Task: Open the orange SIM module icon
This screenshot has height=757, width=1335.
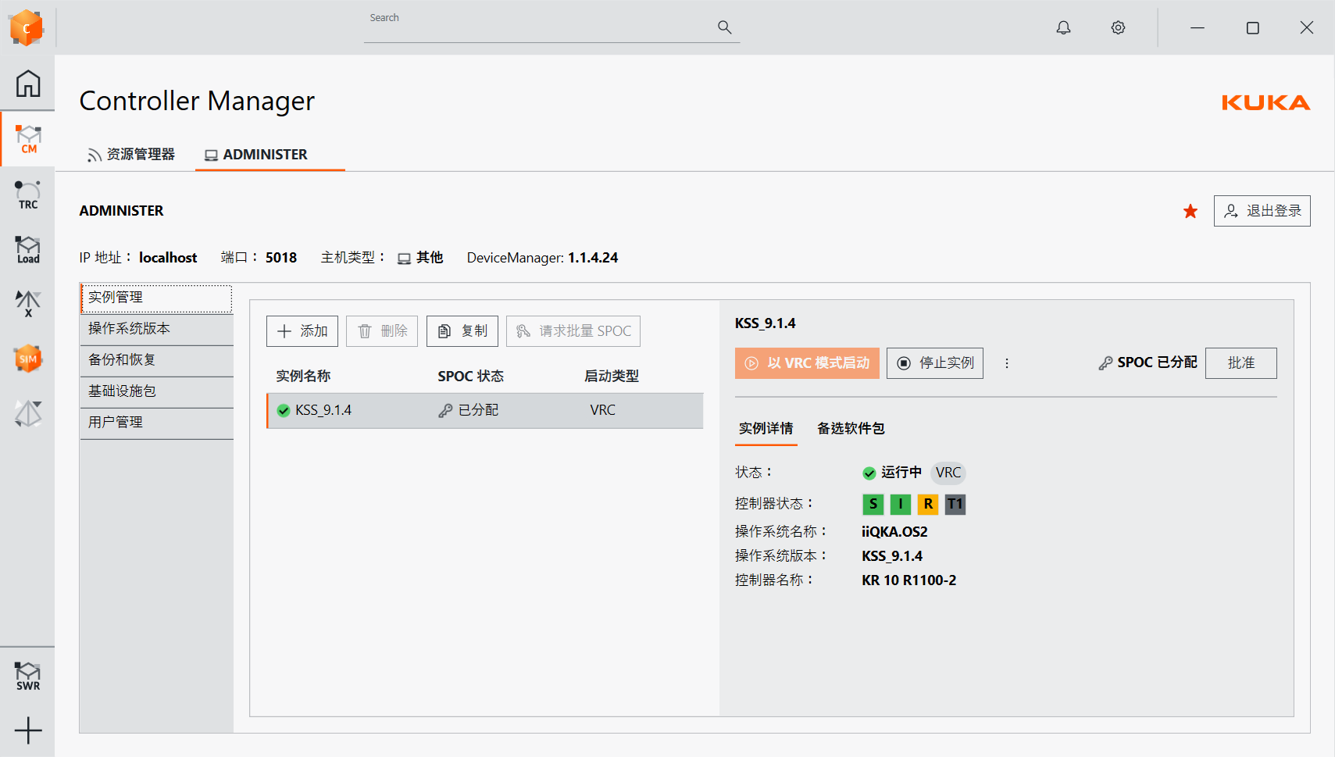Action: point(28,359)
